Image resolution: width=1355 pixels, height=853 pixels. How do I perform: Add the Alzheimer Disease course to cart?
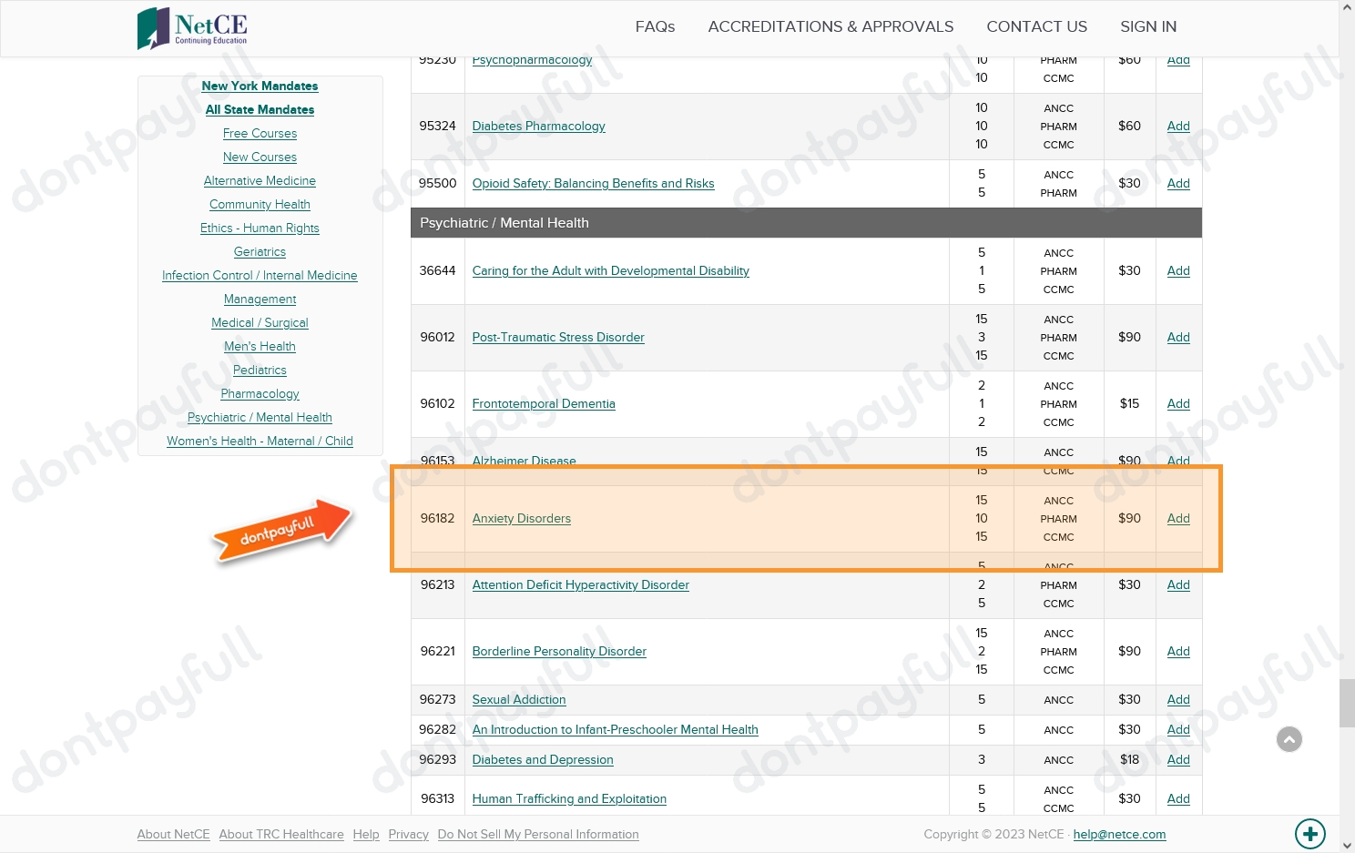[1178, 461]
